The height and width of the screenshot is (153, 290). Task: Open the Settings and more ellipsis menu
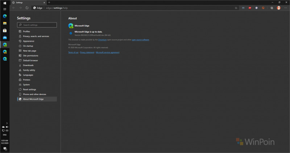tap(286, 8)
